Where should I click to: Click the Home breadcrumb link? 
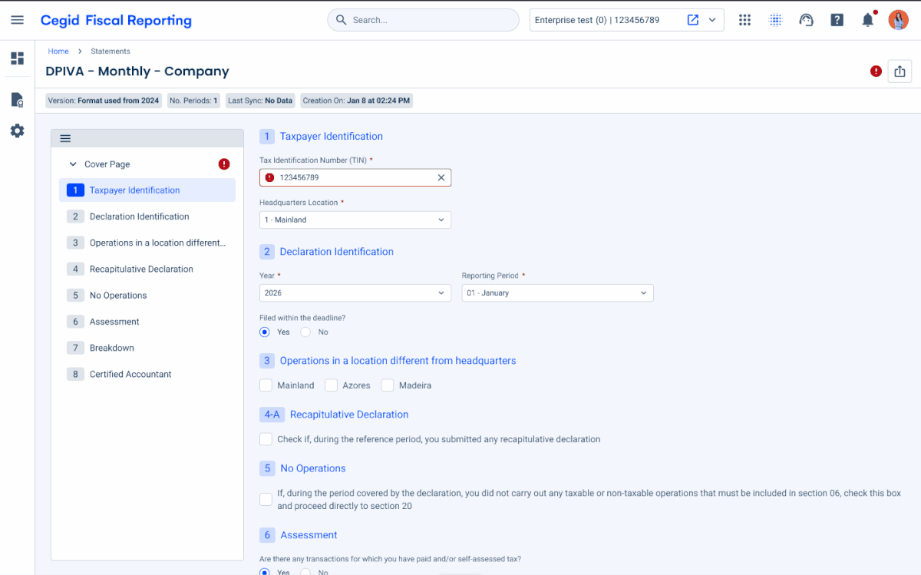58,51
